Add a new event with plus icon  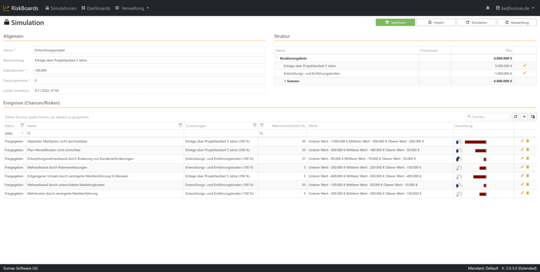[x=524, y=116]
